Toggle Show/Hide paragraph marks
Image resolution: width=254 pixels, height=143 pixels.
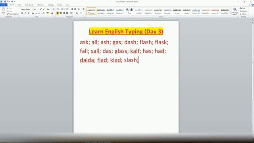tap(84, 9)
